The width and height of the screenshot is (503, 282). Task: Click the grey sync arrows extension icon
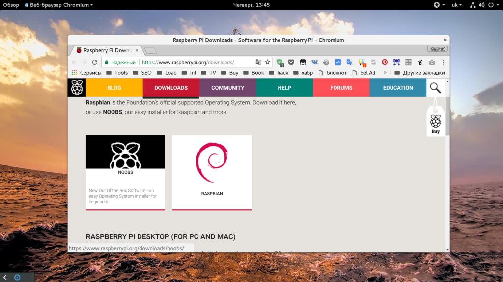click(x=373, y=62)
